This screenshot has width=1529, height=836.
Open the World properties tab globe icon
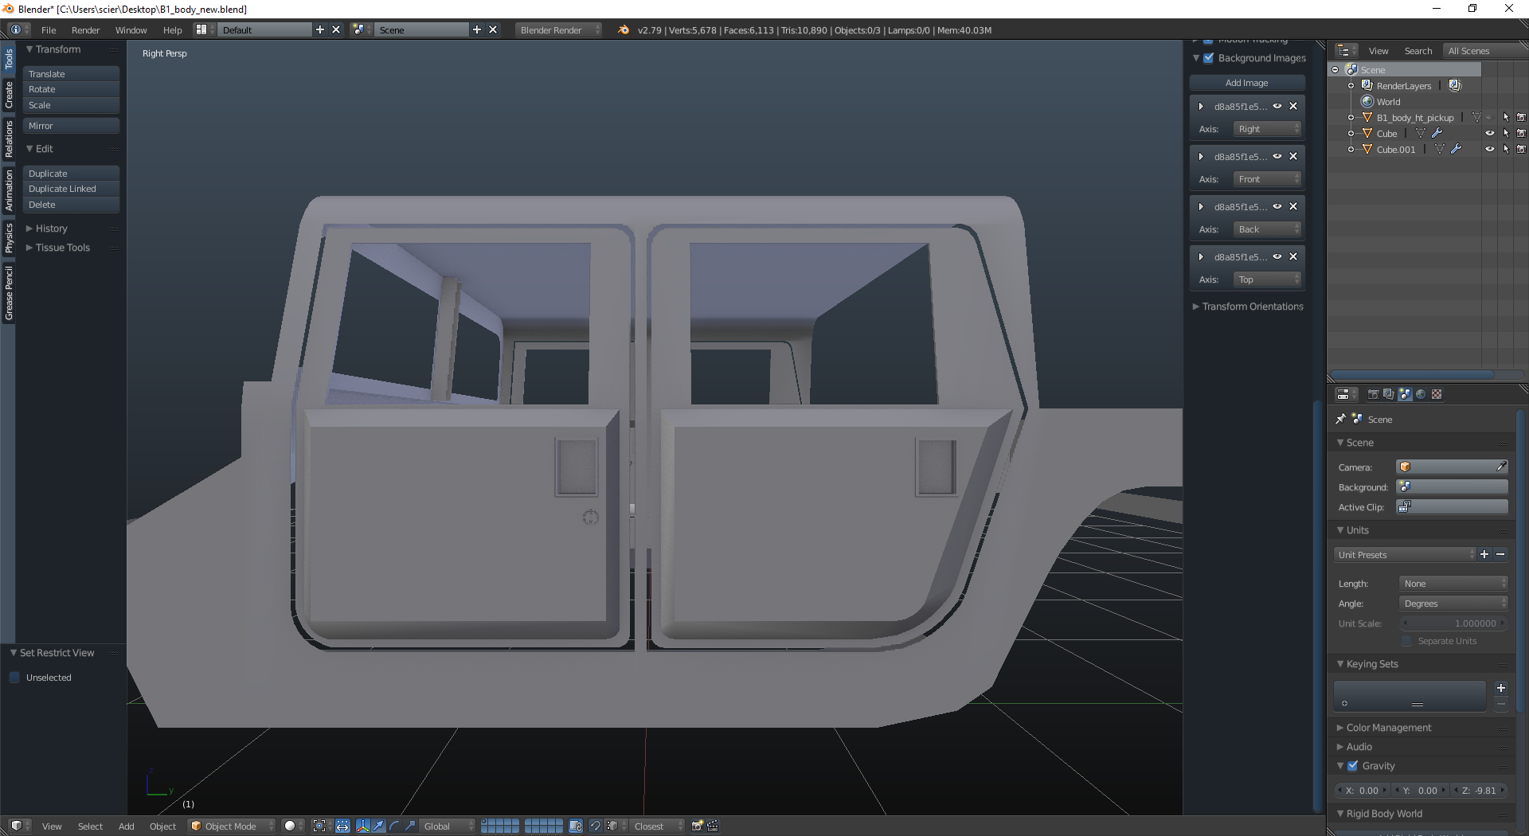click(x=1421, y=394)
